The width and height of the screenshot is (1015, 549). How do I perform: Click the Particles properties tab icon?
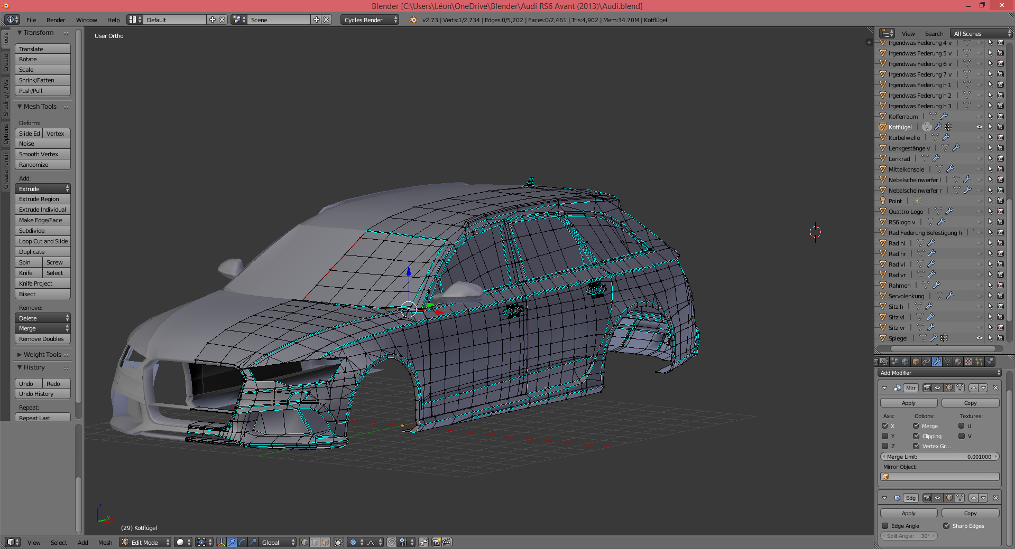pos(979,362)
